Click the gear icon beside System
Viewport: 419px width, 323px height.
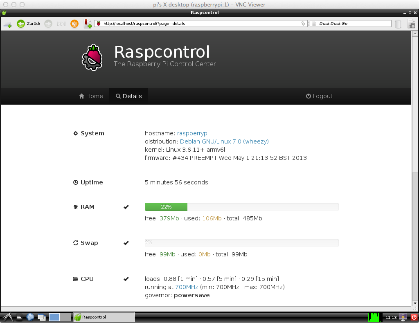76,133
